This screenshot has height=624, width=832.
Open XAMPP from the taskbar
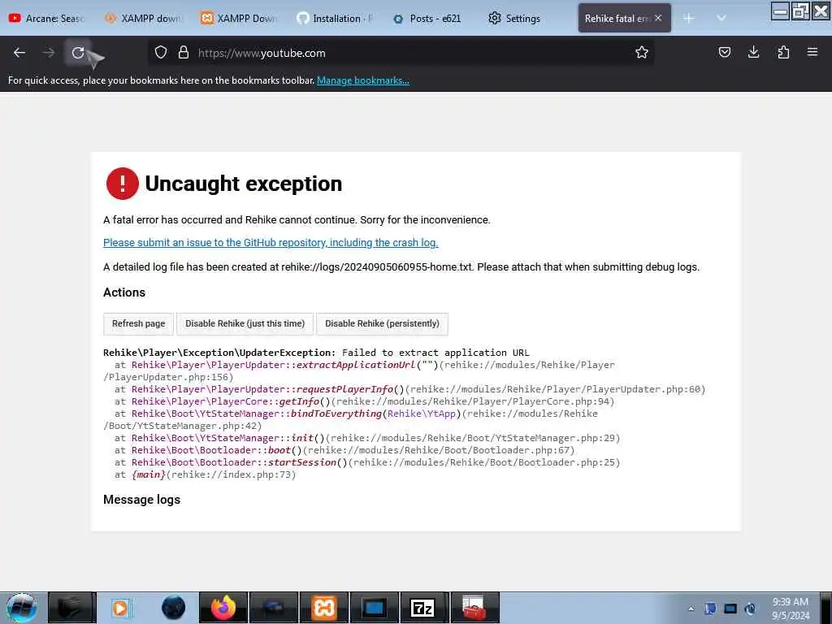click(x=323, y=608)
